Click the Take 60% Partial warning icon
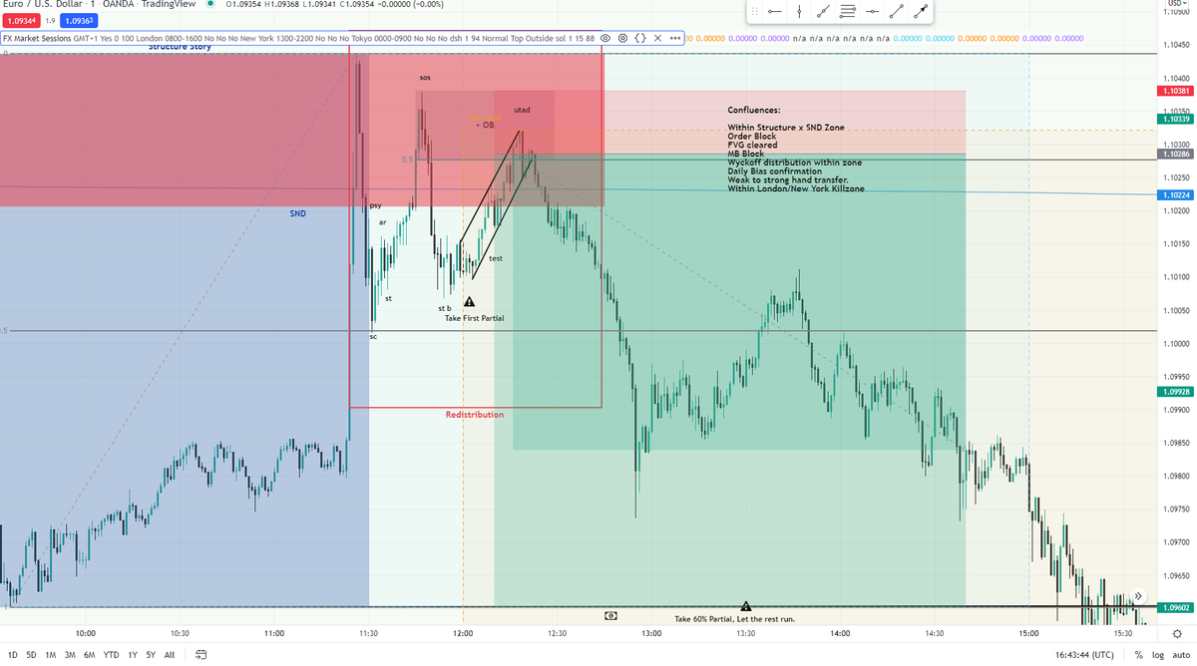Screen dimensions: 1197x666 745,606
